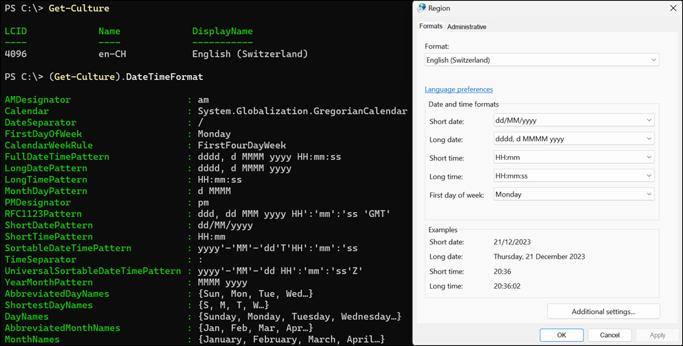This screenshot has width=683, height=346.
Task: Open the Language preferences link
Action: click(458, 89)
